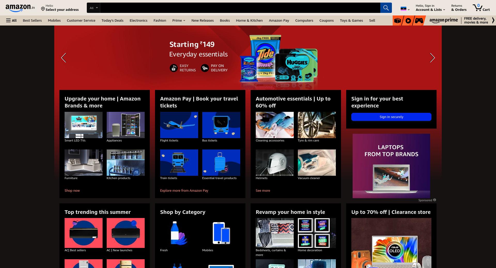Viewport: 496px width, 268px height.
Task: Open Today's Deals
Action: [112, 20]
